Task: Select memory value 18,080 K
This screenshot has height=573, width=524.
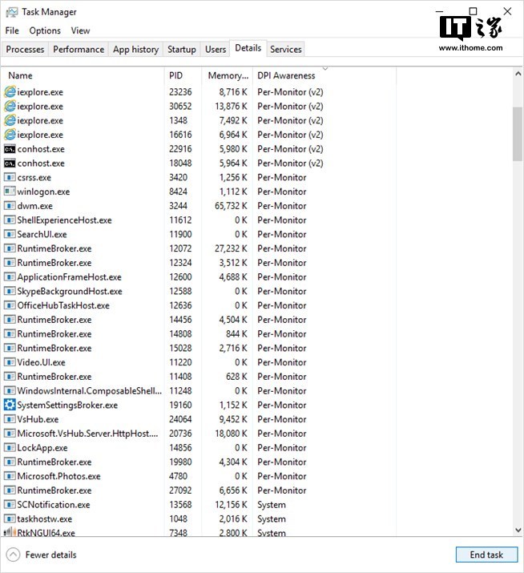Action: (231, 434)
